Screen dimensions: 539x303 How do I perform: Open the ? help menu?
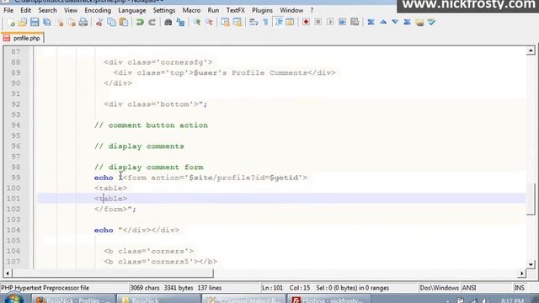pos(312,10)
